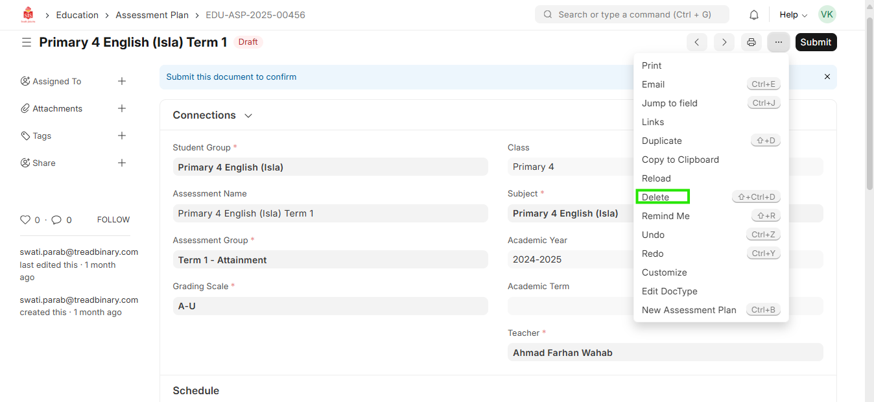Click the notification bell icon
Screen dimensions: 874x402
tap(753, 15)
